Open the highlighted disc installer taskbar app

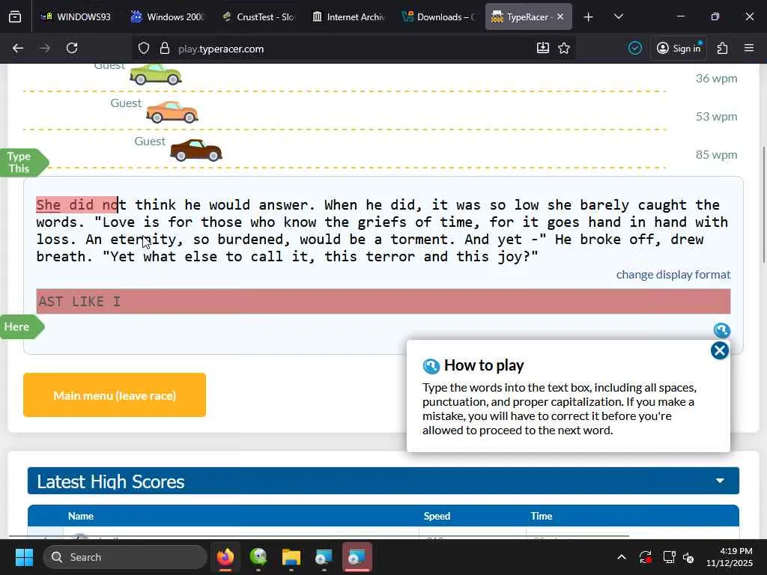(x=357, y=557)
